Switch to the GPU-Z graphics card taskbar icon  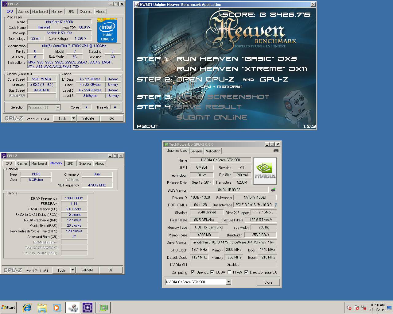coord(103,308)
